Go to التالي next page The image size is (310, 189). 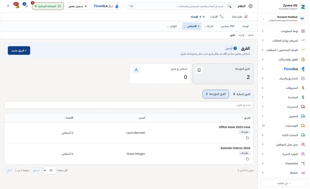point(9,170)
